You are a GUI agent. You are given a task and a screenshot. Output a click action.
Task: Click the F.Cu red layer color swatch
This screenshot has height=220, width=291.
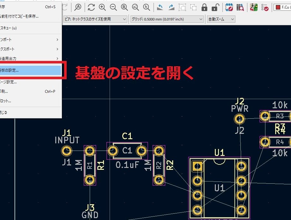click(278, 7)
